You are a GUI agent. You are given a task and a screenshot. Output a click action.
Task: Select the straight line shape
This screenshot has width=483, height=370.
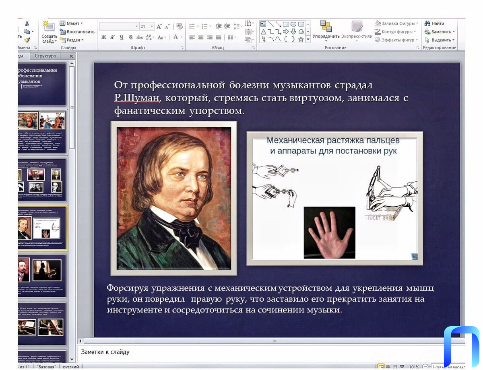(x=271, y=24)
